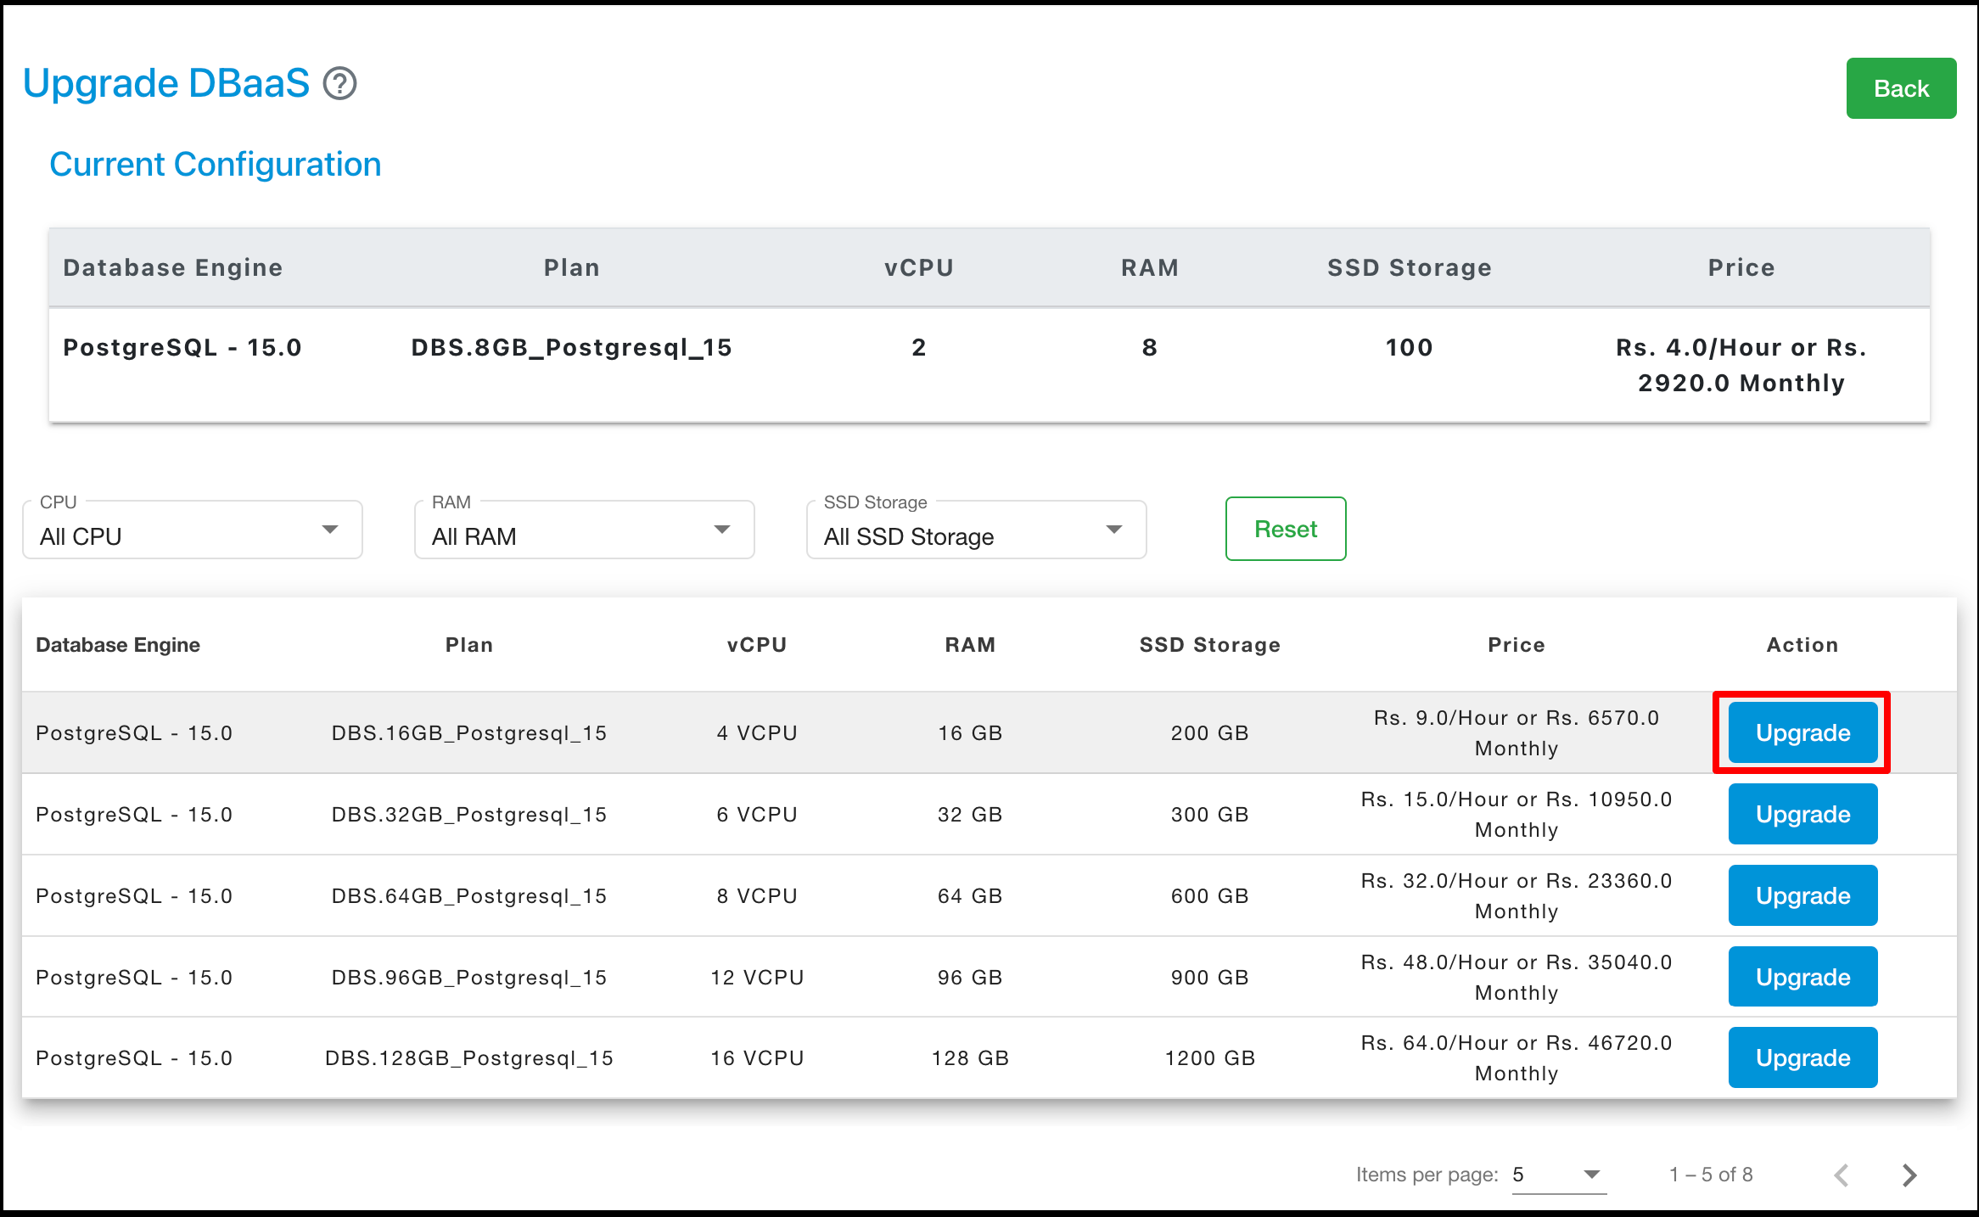Open the Items per page selector
1979x1217 pixels.
tap(1559, 1175)
